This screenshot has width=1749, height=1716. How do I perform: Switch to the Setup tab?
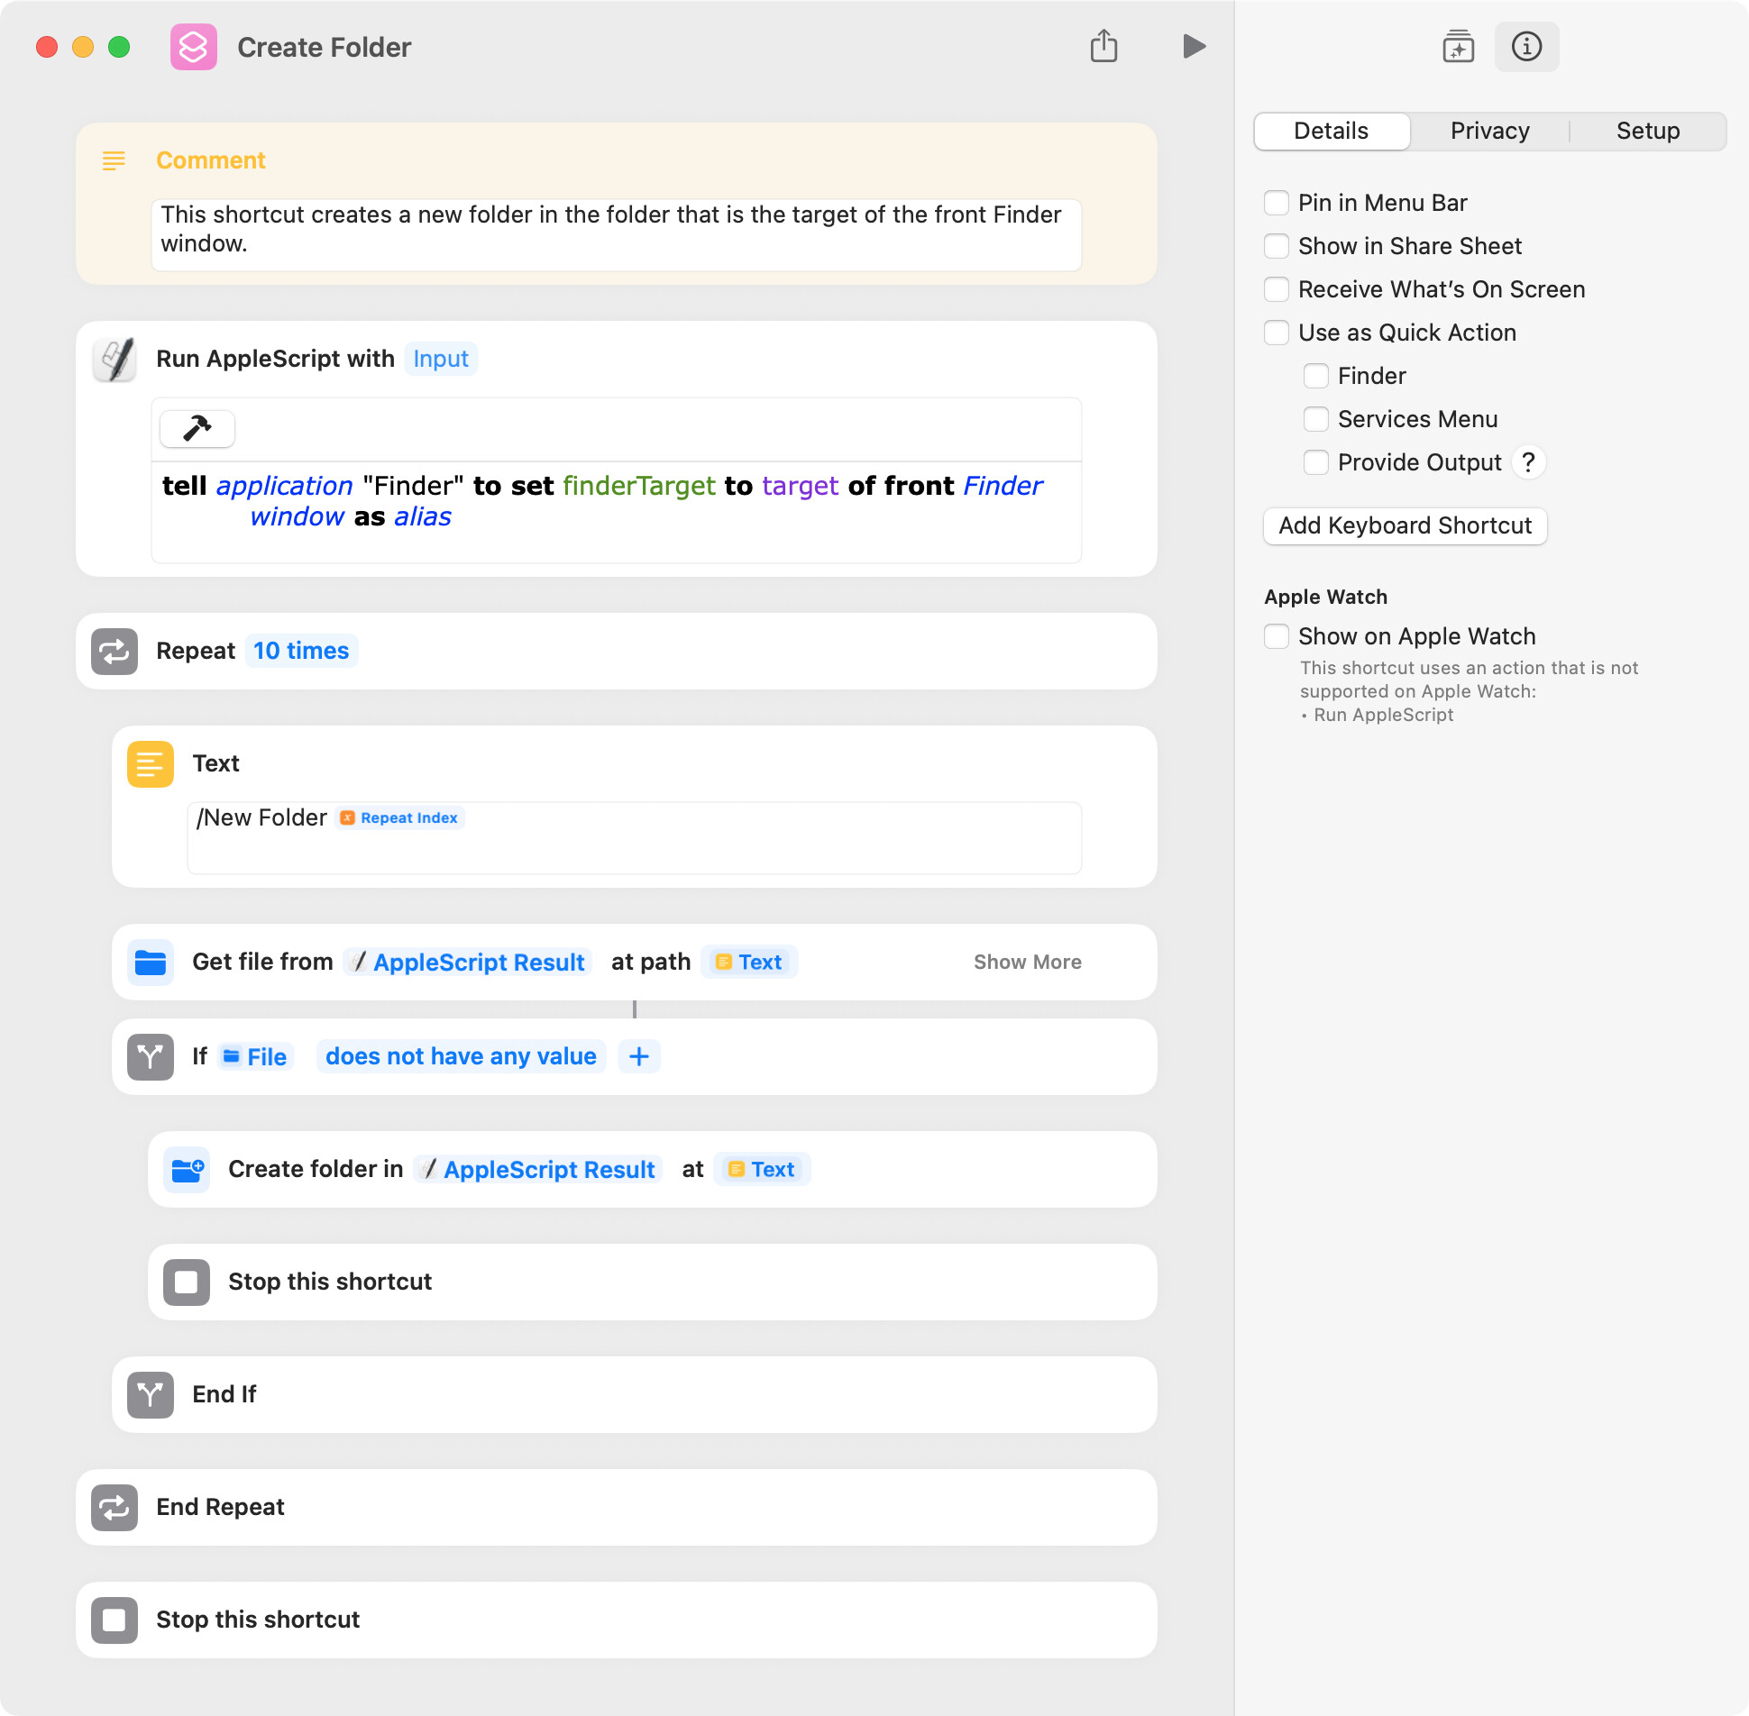coord(1647,131)
